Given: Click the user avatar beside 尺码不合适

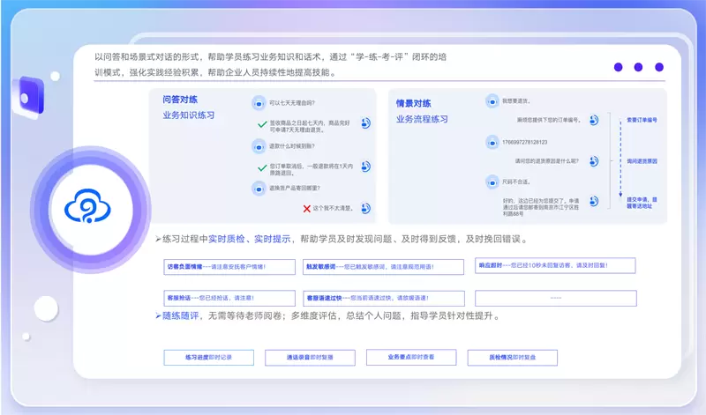Looking at the screenshot, I should click(492, 182).
